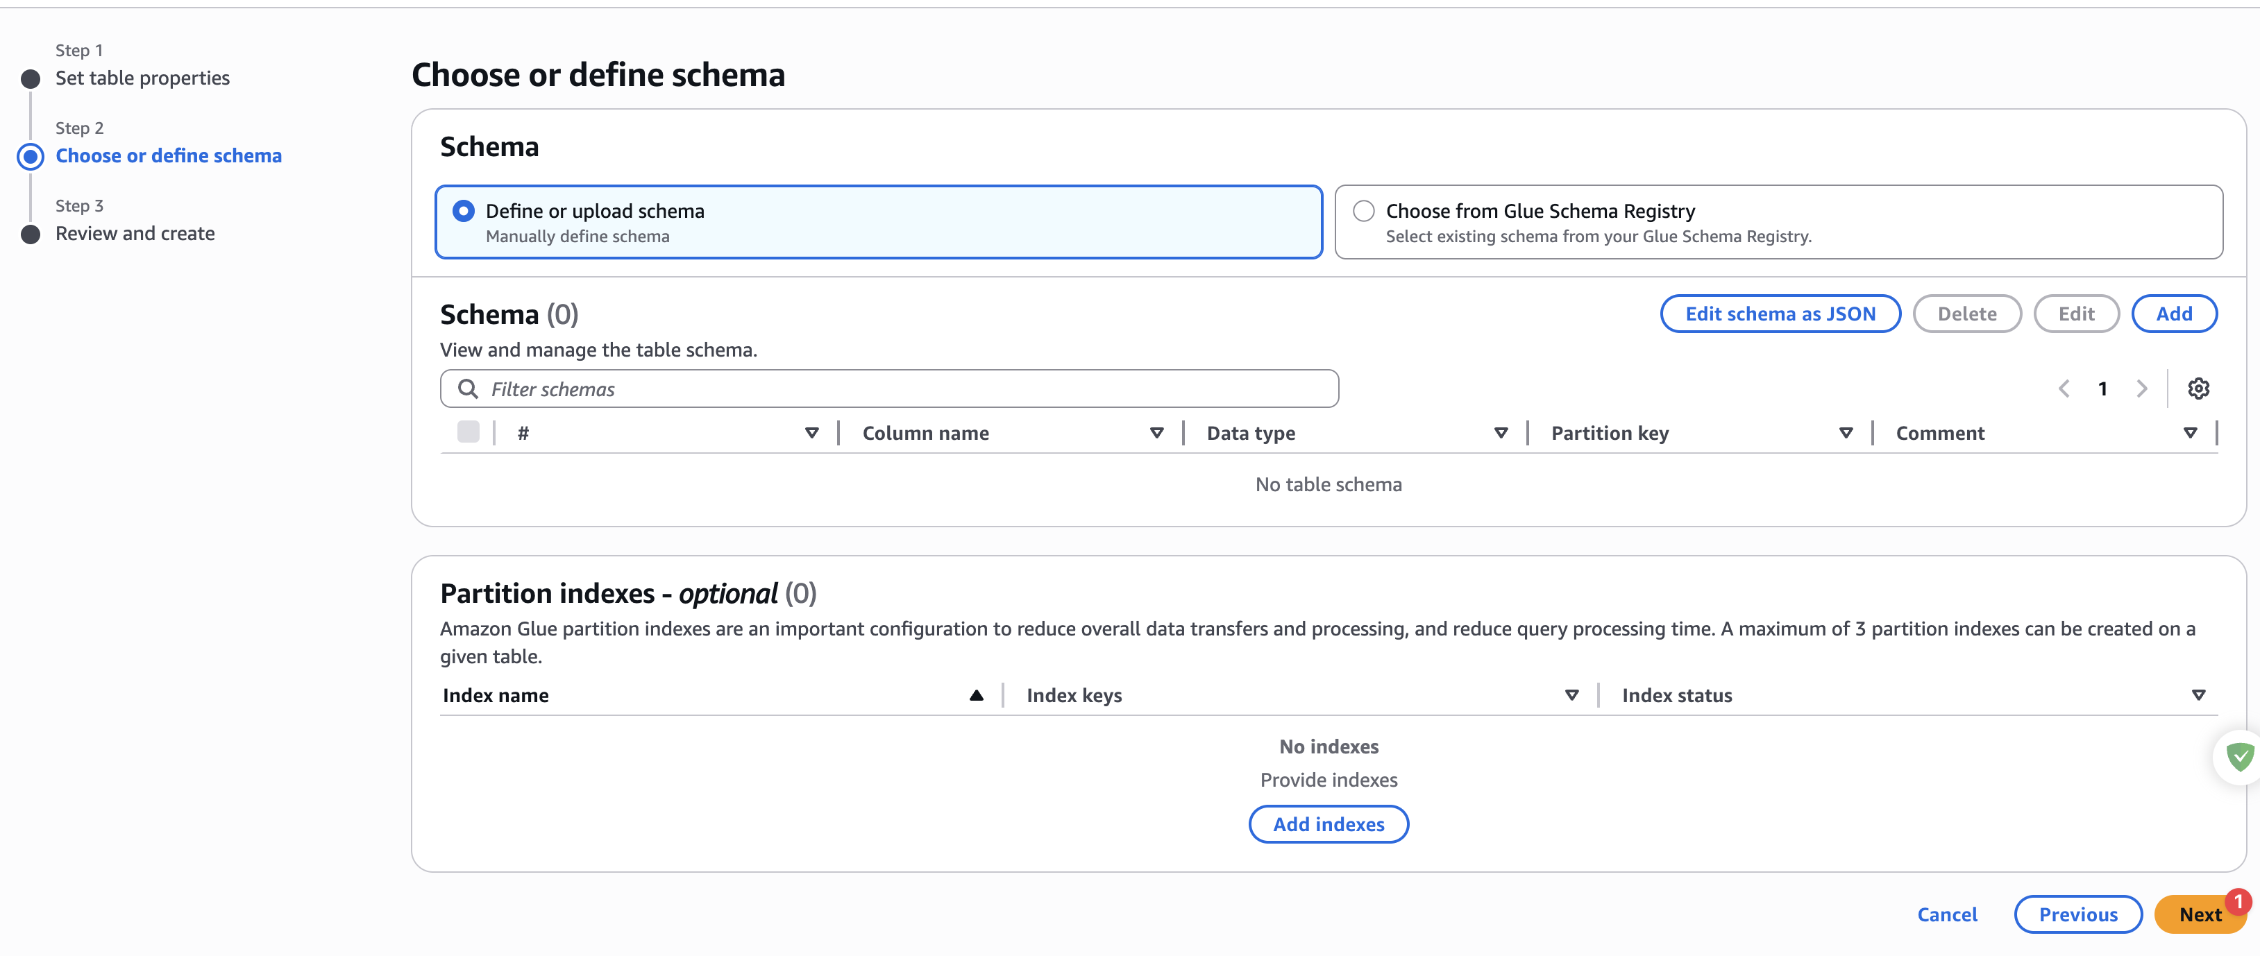The width and height of the screenshot is (2260, 956).
Task: Click the search magnifier in Filter schemas
Action: tap(468, 389)
